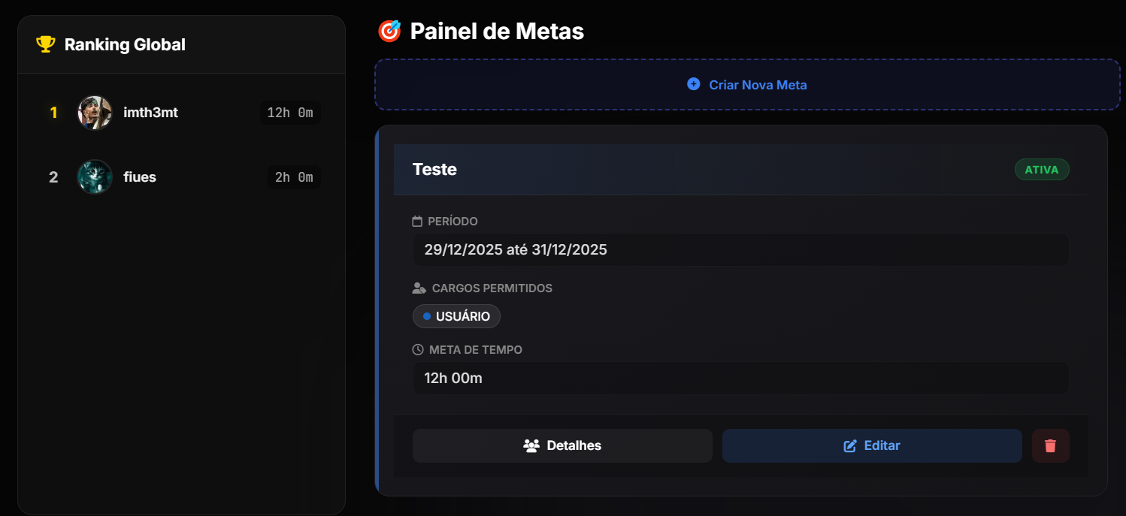This screenshot has width=1126, height=516.
Task: Delete the Teste goal with trash icon
Action: coord(1050,445)
